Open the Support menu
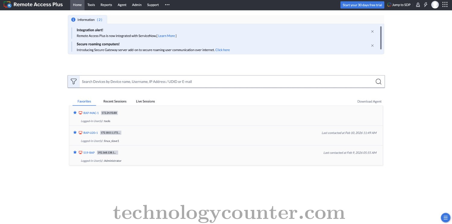 [x=153, y=5]
